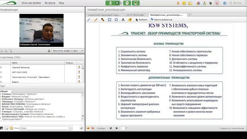Click the raise hand icon
This screenshot has height=139, width=247.
[178, 3]
